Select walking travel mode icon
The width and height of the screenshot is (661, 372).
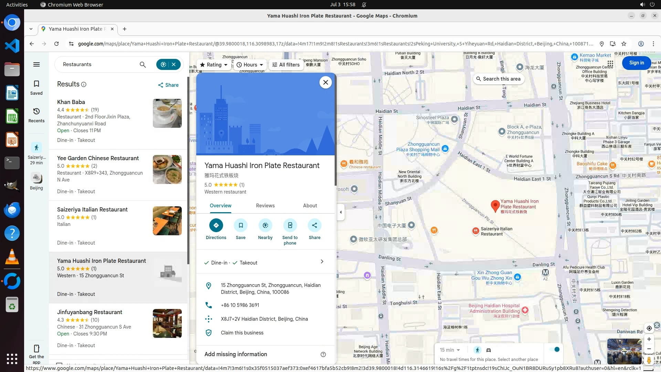click(477, 350)
